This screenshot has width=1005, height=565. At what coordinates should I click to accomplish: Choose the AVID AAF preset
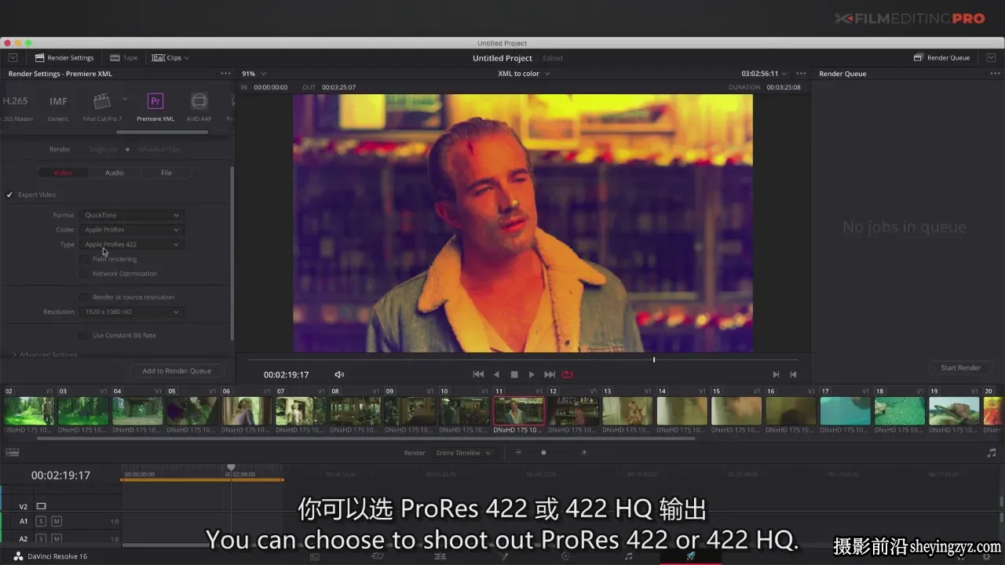tap(199, 108)
